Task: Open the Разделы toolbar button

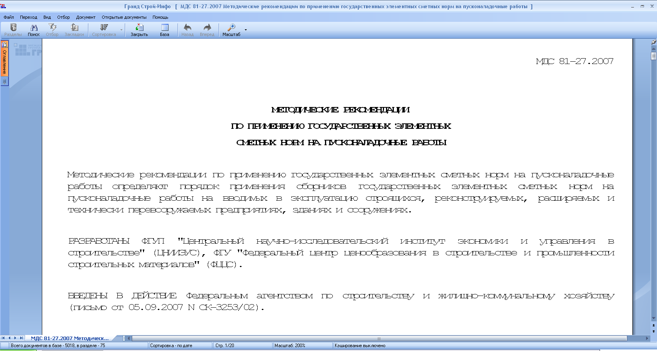Action: click(13, 30)
